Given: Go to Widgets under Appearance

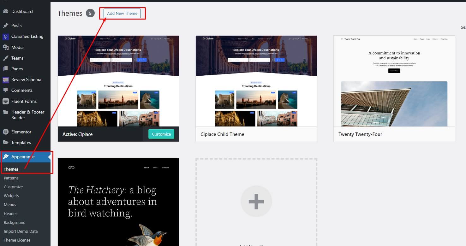Looking at the screenshot, I should click(x=11, y=196).
